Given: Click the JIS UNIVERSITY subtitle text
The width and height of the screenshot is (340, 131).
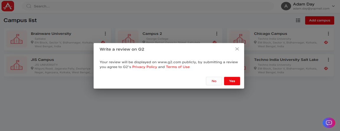Looking at the screenshot, I should 46,65.
